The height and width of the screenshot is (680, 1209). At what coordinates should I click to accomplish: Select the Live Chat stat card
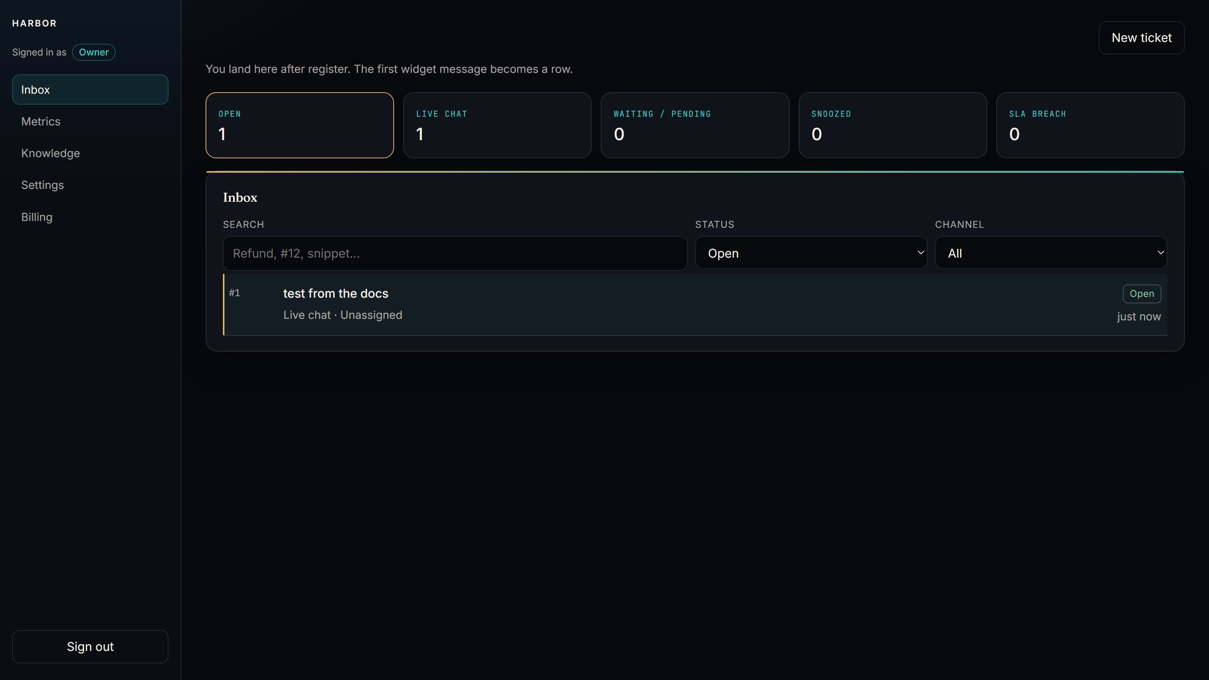coord(497,125)
